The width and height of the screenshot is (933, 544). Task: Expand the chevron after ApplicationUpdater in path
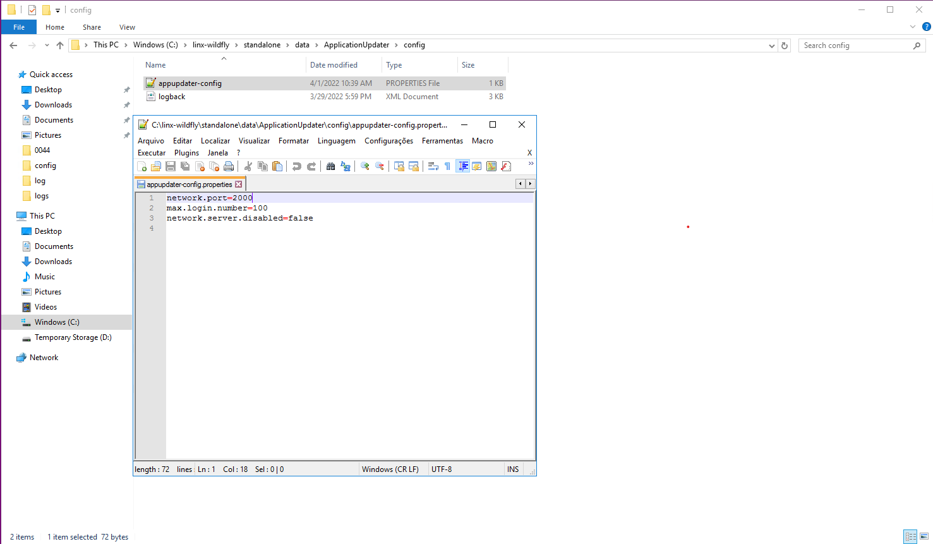pos(397,45)
